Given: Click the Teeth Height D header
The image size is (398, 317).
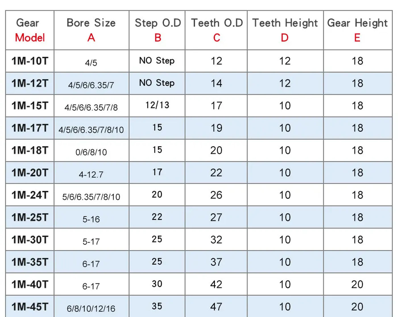Looking at the screenshot, I should (285, 30).
